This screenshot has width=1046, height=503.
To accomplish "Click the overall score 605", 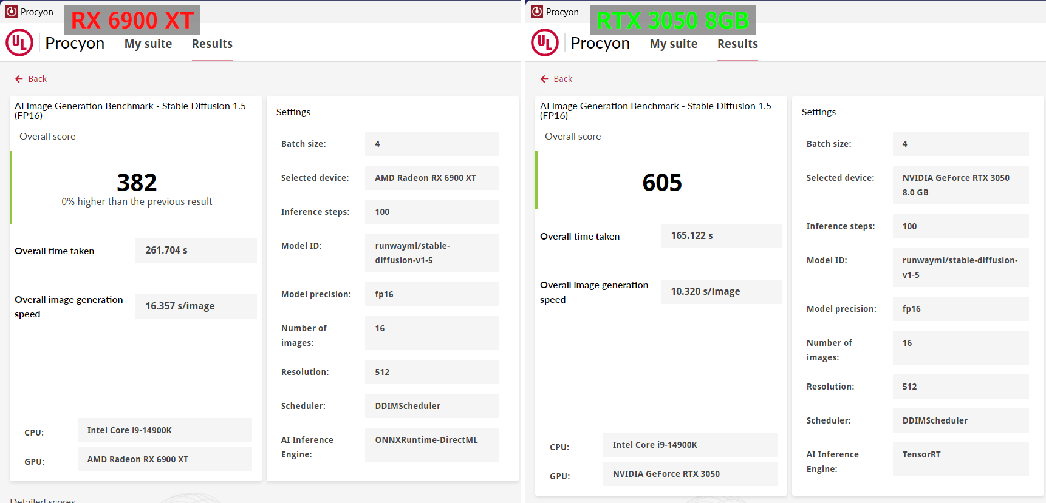I will click(662, 183).
